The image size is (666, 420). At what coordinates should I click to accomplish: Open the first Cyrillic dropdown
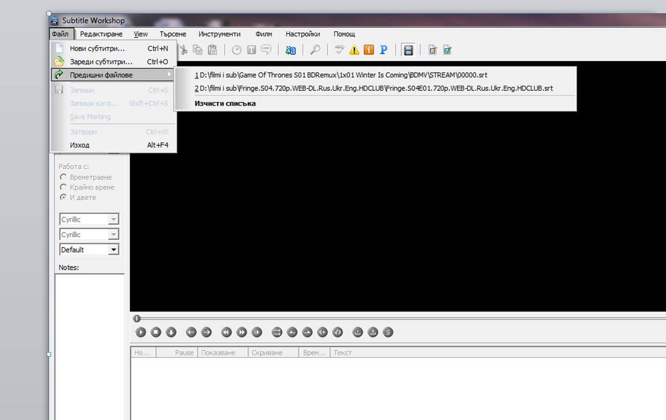pyautogui.click(x=113, y=219)
